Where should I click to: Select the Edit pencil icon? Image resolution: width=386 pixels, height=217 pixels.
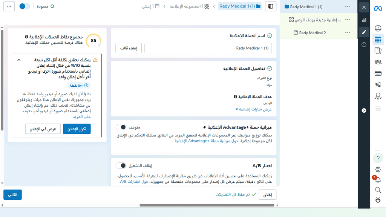coord(364,32)
